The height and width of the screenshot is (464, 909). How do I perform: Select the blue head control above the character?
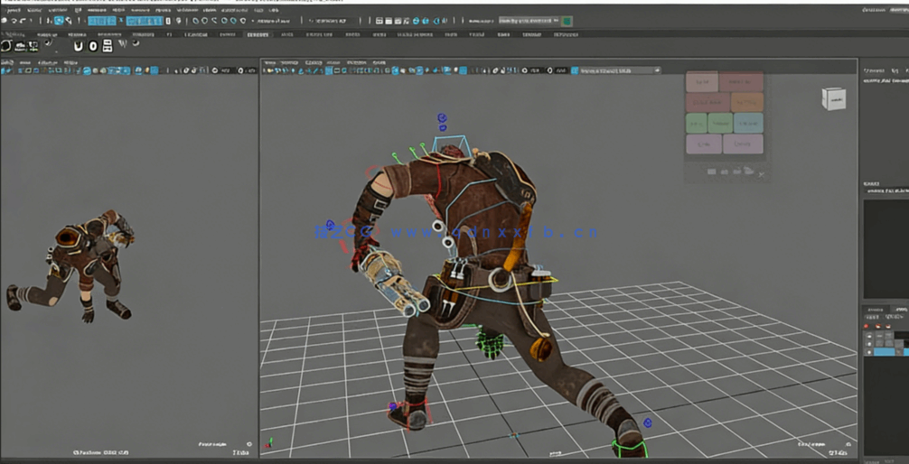pyautogui.click(x=442, y=118)
